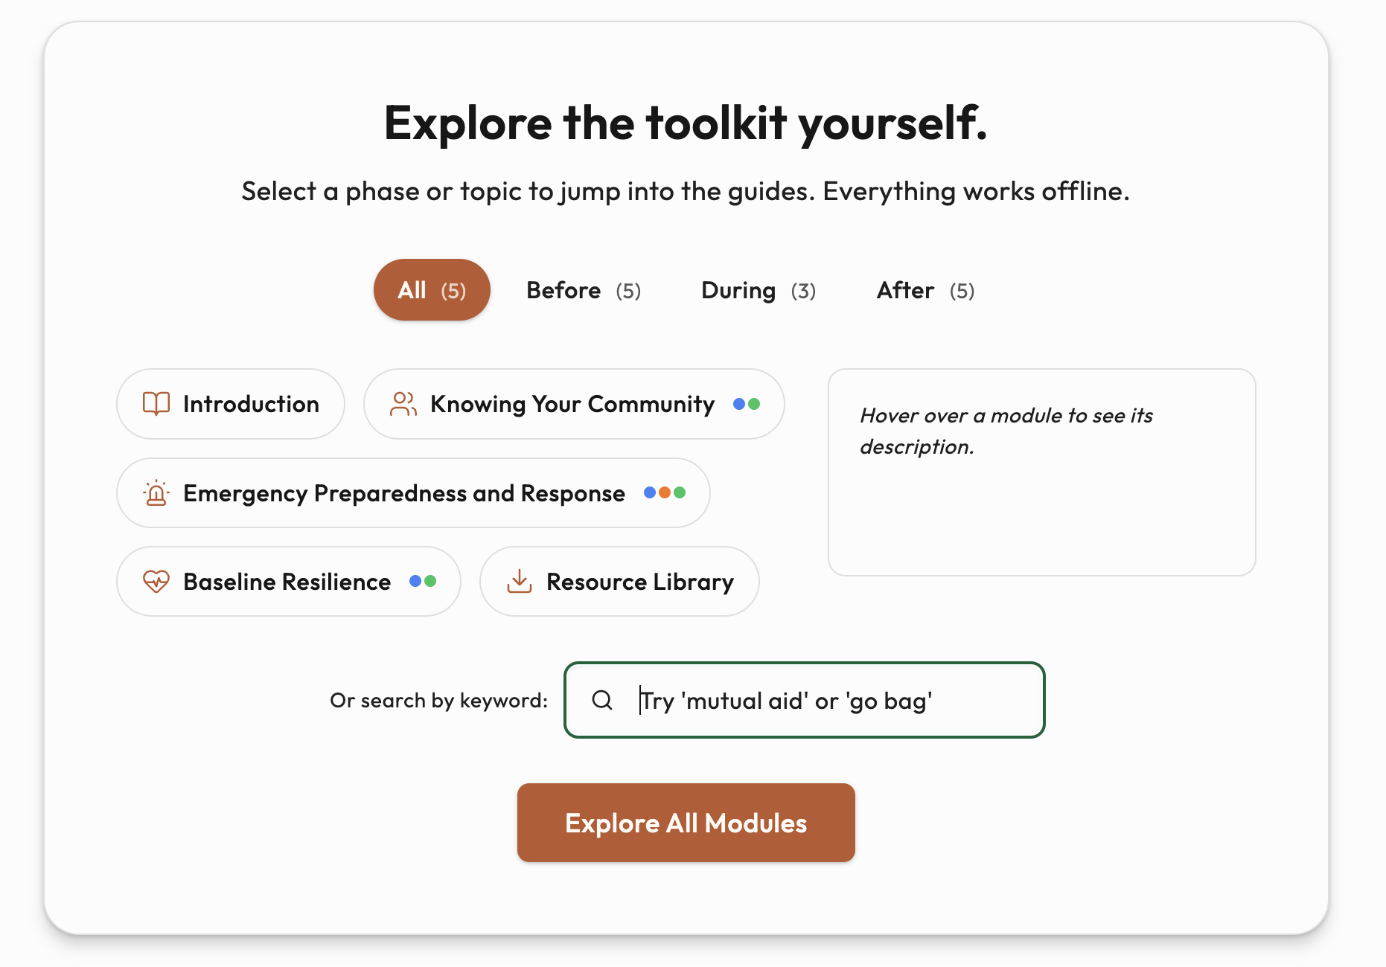Click the green dot next to Baseline Resilience
This screenshot has height=967, width=1386.
coord(429,582)
